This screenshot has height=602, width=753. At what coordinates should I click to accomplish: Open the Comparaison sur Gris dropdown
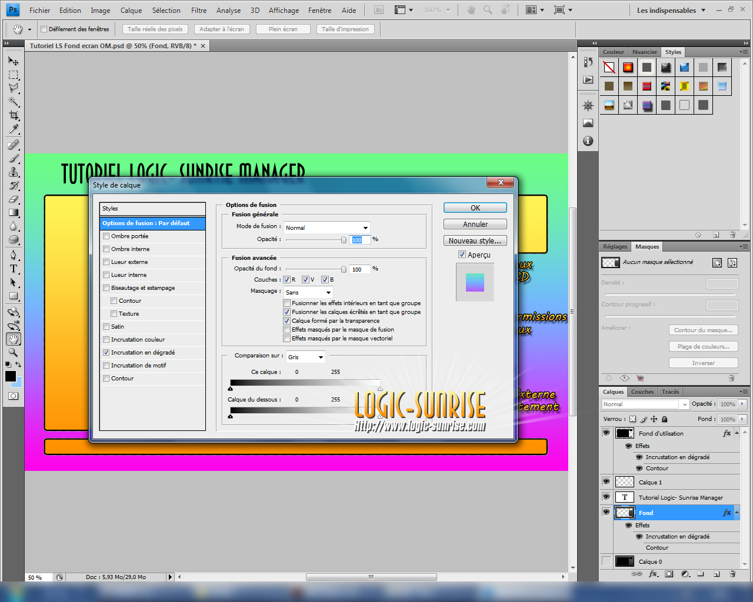pos(305,357)
